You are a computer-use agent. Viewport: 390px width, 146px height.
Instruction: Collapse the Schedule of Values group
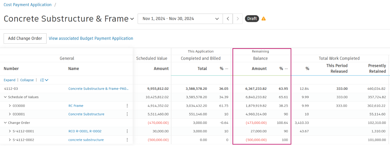click(5, 97)
